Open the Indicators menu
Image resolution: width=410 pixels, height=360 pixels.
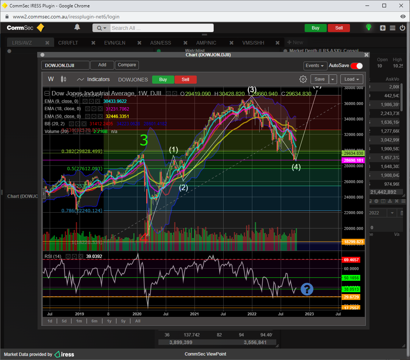(x=93, y=79)
